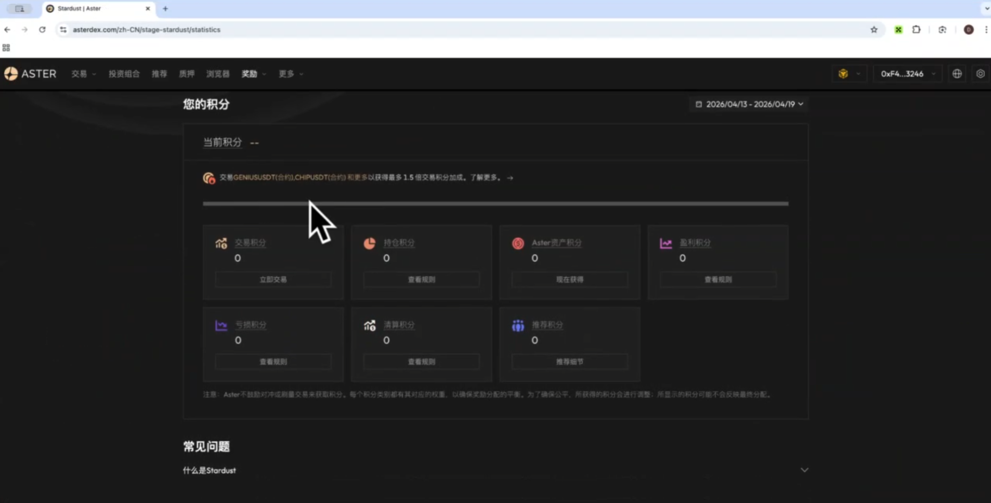991x503 pixels.
Task: Open settings via gear icon
Action: pyautogui.click(x=981, y=73)
